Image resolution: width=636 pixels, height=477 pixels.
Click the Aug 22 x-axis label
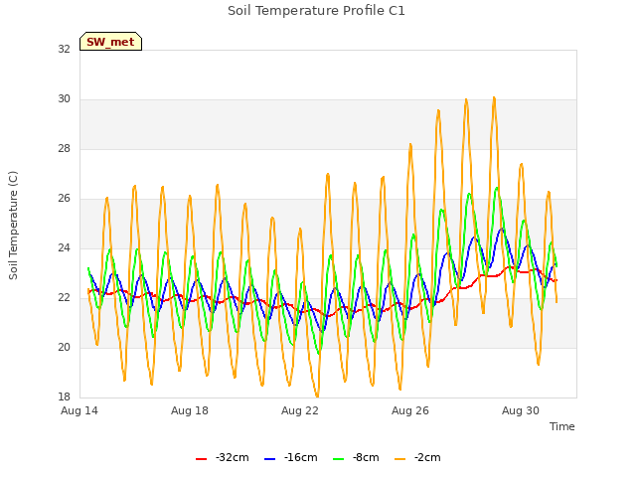tap(300, 410)
